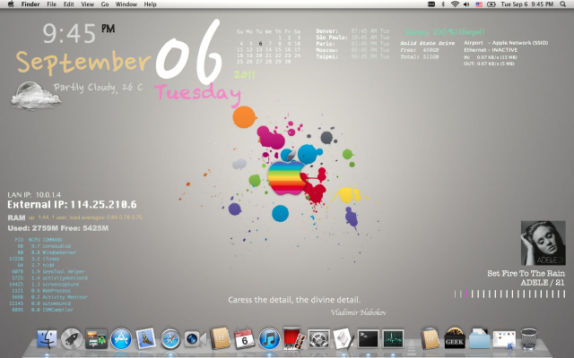574x358 pixels.
Task: Open Finder from the Dock
Action: [x=47, y=338]
